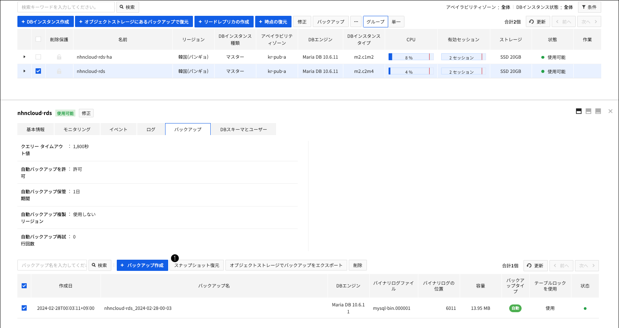This screenshot has width=619, height=328.
Task: Click the m2.c2m4 instance type cell
Action: click(364, 71)
